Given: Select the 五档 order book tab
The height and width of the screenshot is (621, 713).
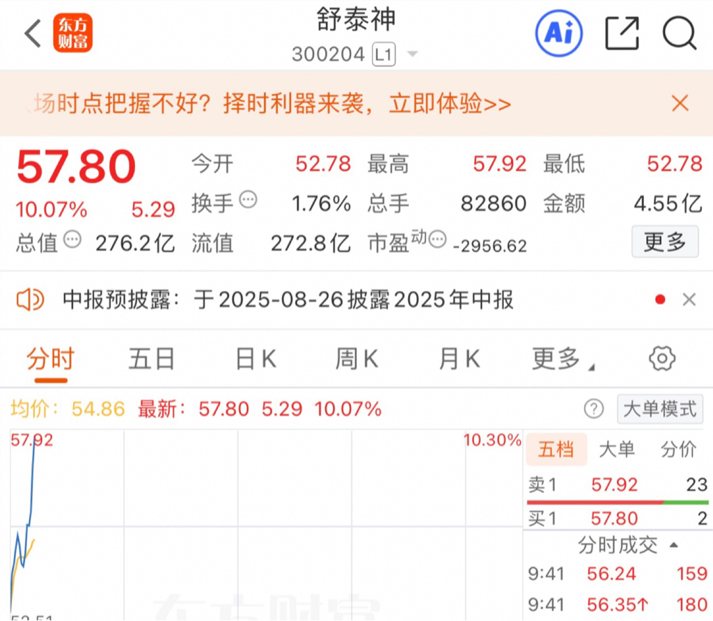Looking at the screenshot, I should 556,449.
